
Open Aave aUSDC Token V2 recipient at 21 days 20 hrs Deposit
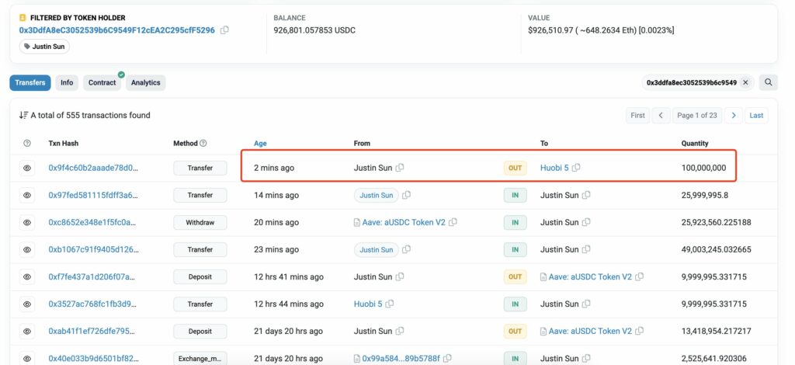[x=590, y=331]
